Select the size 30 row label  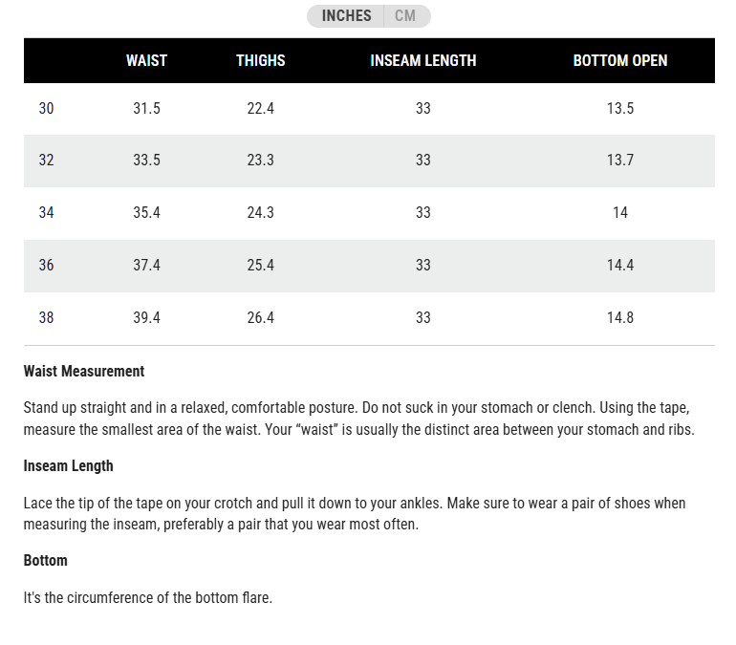click(x=46, y=108)
